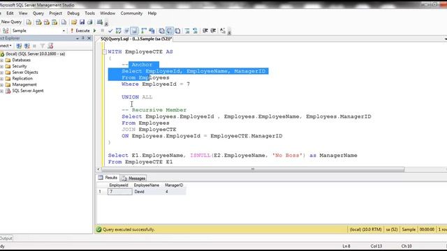
Task: Open the Help menu
Action: point(152,13)
